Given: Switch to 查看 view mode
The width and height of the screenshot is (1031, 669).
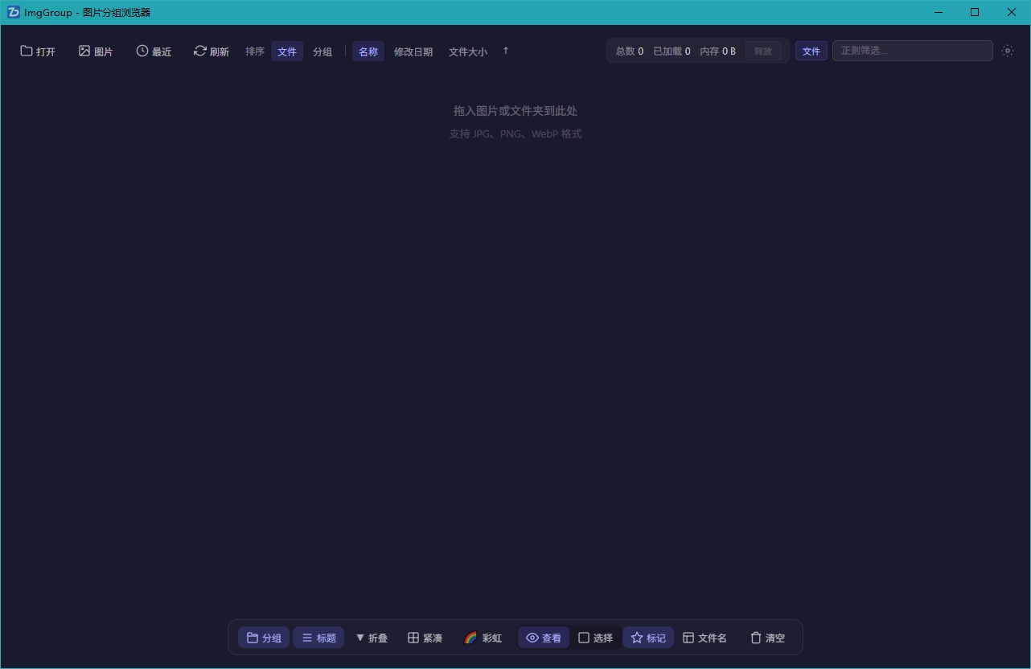Looking at the screenshot, I should (x=544, y=638).
